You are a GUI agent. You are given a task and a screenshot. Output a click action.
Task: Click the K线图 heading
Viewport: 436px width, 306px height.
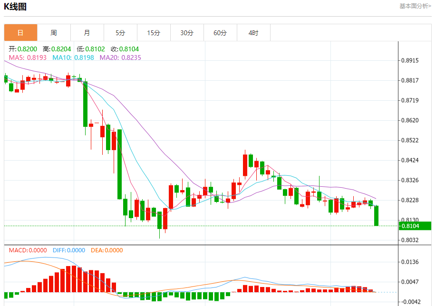coord(15,6)
